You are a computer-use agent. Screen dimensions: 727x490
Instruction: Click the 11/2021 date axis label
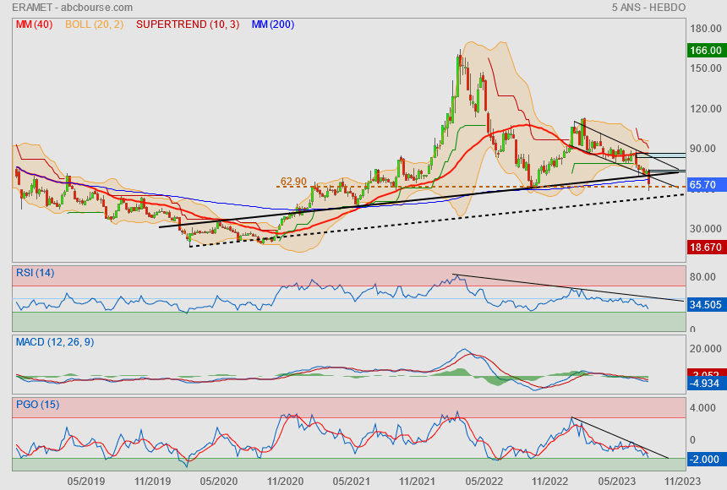tap(418, 482)
